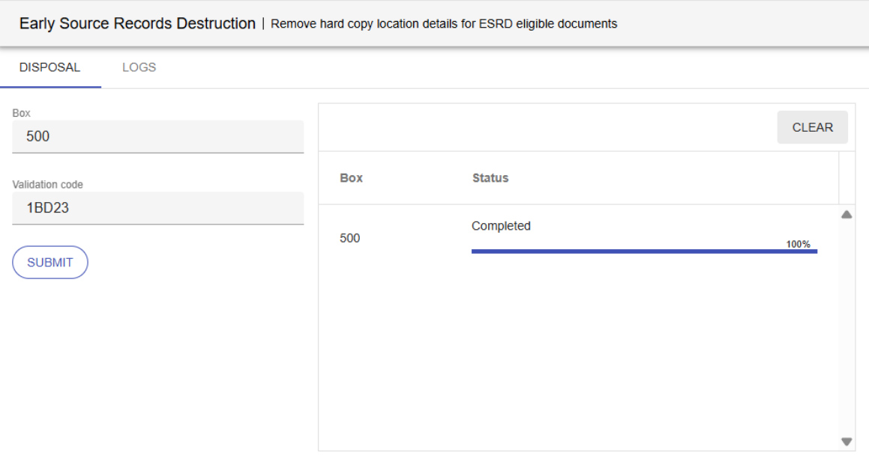
Task: Click the small Box label above input
Action: pyautogui.click(x=21, y=113)
